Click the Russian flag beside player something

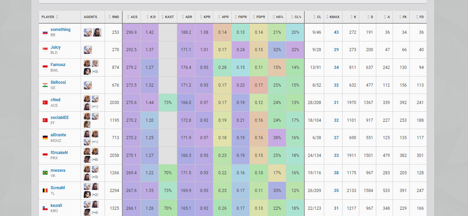(x=45, y=32)
